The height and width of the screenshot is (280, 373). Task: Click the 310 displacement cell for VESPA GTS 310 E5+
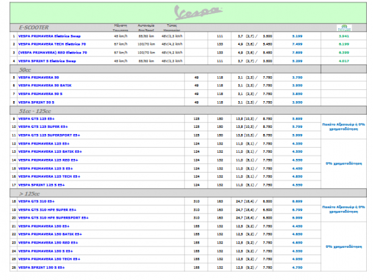tap(196, 201)
